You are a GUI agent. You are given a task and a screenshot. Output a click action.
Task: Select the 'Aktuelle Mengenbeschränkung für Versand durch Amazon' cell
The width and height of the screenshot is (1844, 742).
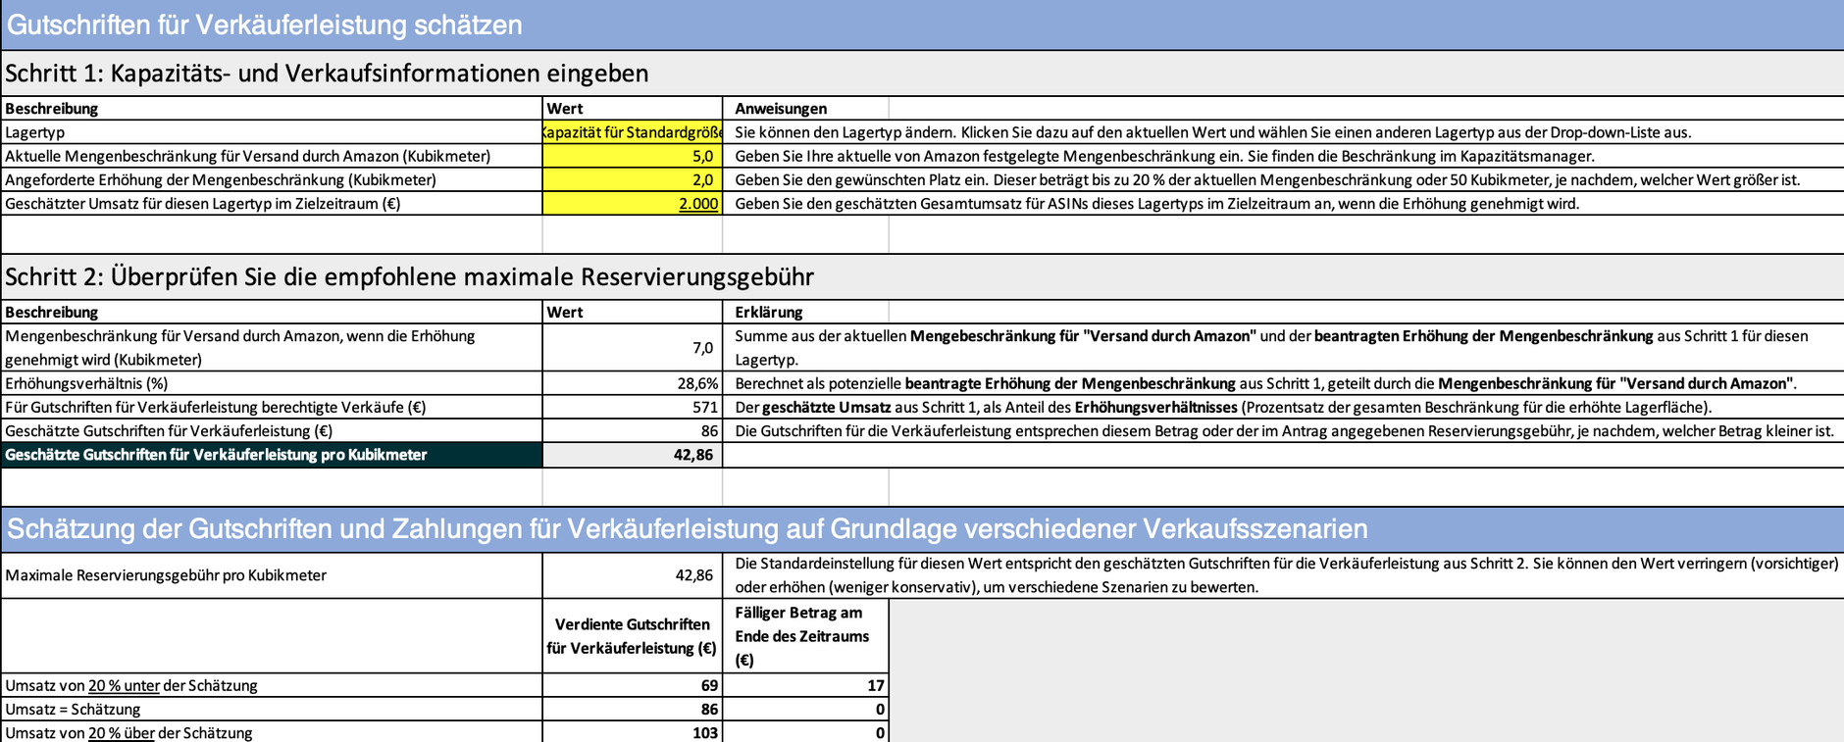click(272, 156)
